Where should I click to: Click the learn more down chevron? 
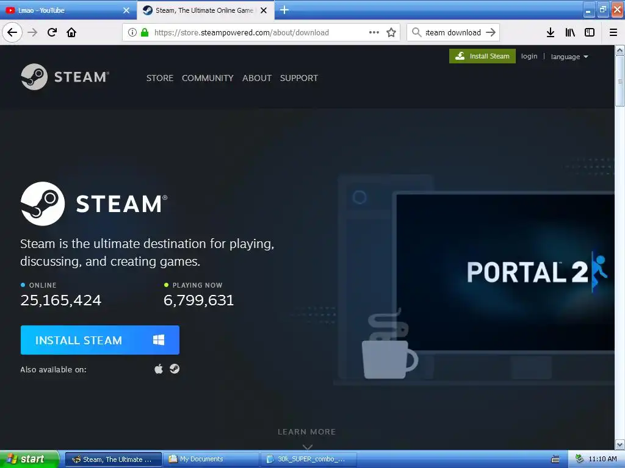(307, 447)
